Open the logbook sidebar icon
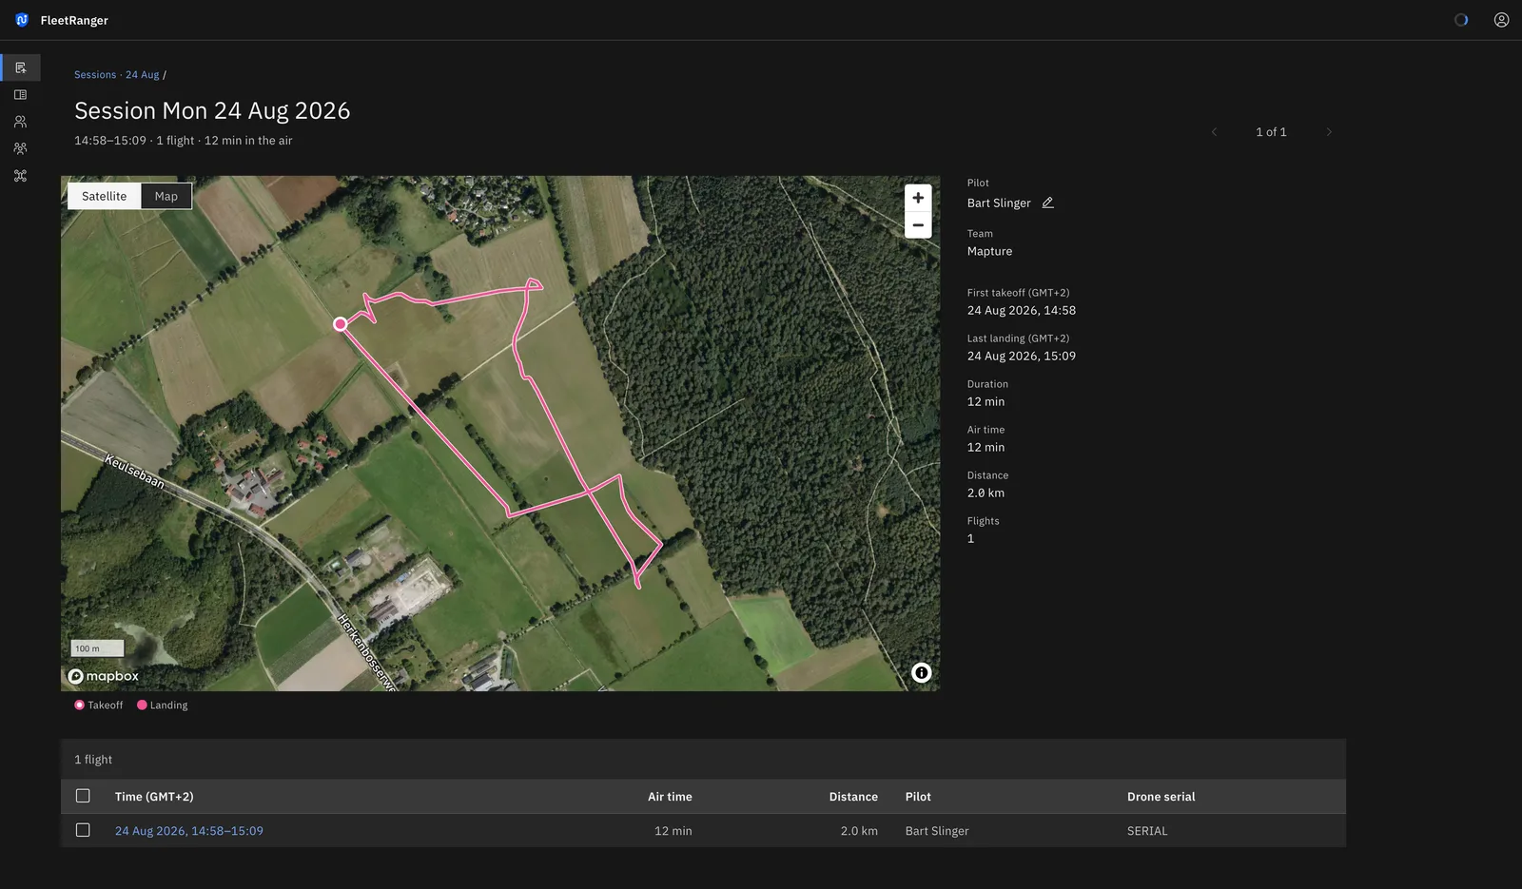Screen dimensions: 1522x889 pyautogui.click(x=20, y=95)
